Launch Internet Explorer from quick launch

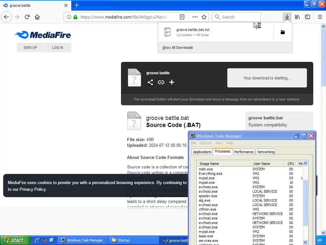[37, 240]
